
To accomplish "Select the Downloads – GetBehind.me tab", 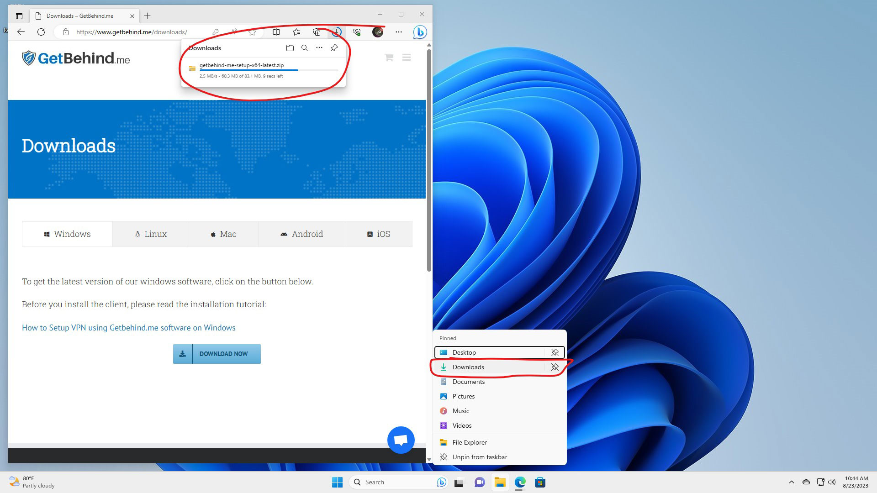I will [85, 16].
